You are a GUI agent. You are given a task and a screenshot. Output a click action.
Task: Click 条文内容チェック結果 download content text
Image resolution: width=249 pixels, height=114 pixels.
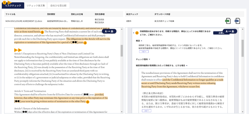(x=164, y=21)
